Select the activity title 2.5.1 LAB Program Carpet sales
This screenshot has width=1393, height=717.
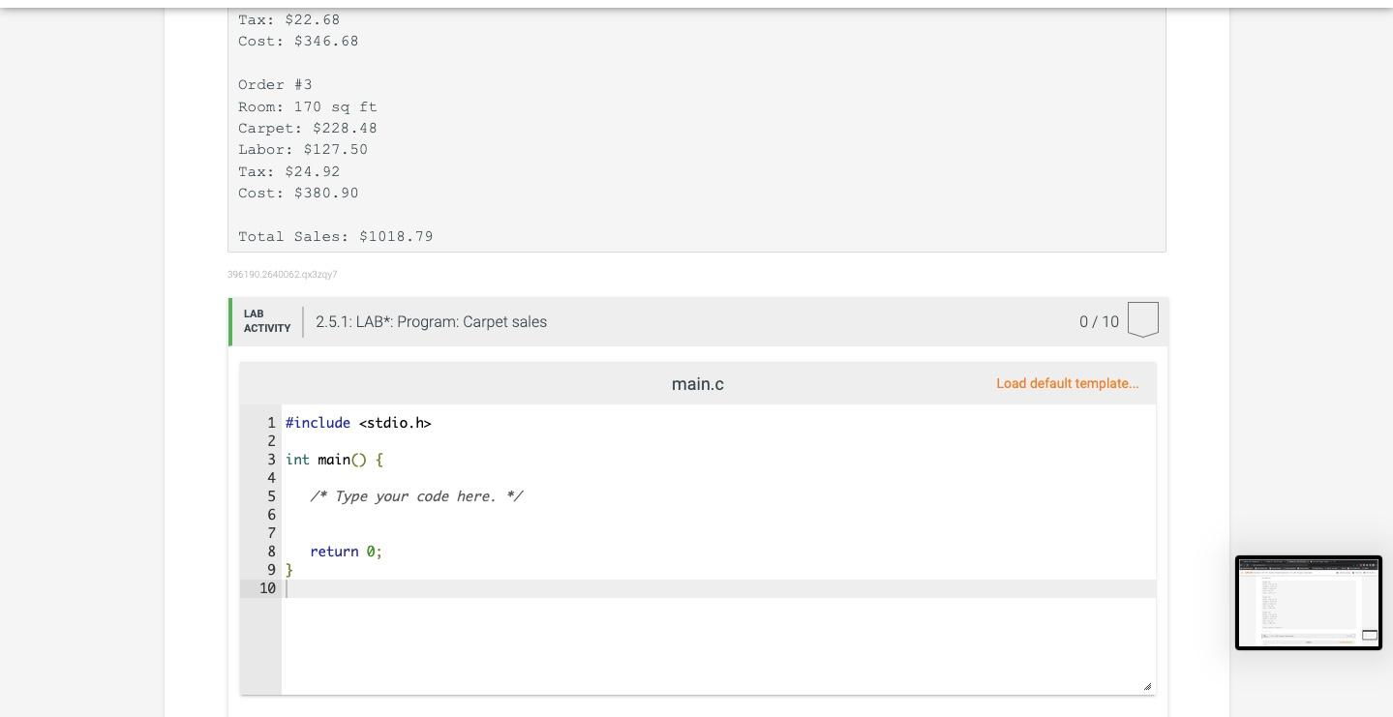coord(432,321)
